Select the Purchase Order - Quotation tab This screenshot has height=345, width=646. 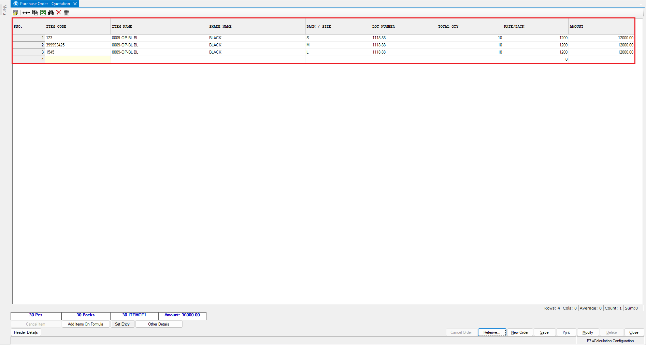[x=44, y=4]
